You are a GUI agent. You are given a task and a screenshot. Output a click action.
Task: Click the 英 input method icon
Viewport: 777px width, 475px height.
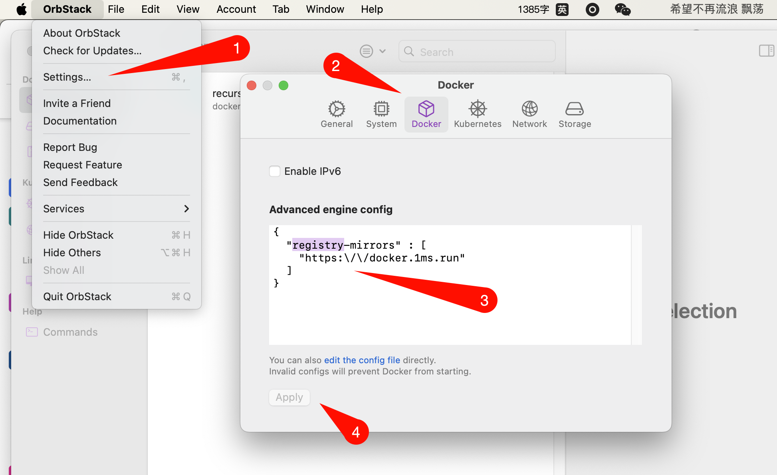[562, 9]
